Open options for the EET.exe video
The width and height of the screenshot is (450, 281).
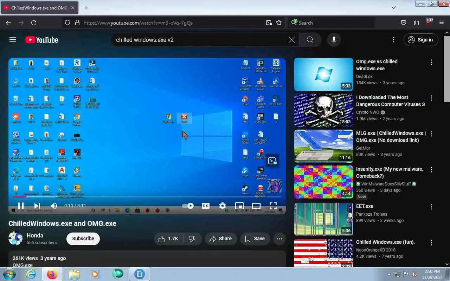pyautogui.click(x=431, y=207)
